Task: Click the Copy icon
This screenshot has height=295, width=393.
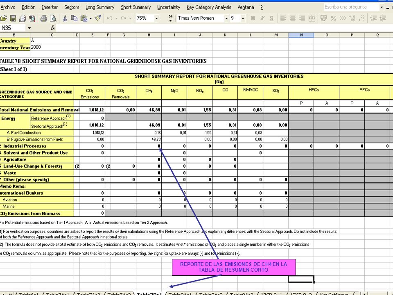Action: 74,18
